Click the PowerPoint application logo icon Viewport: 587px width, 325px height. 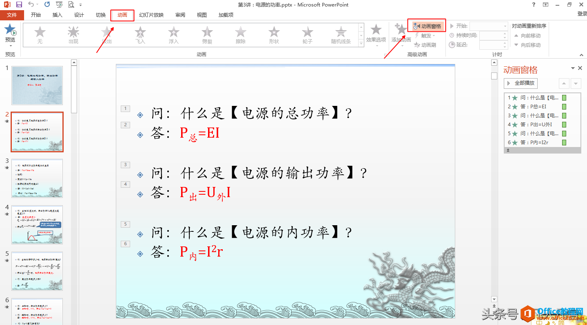7,4
